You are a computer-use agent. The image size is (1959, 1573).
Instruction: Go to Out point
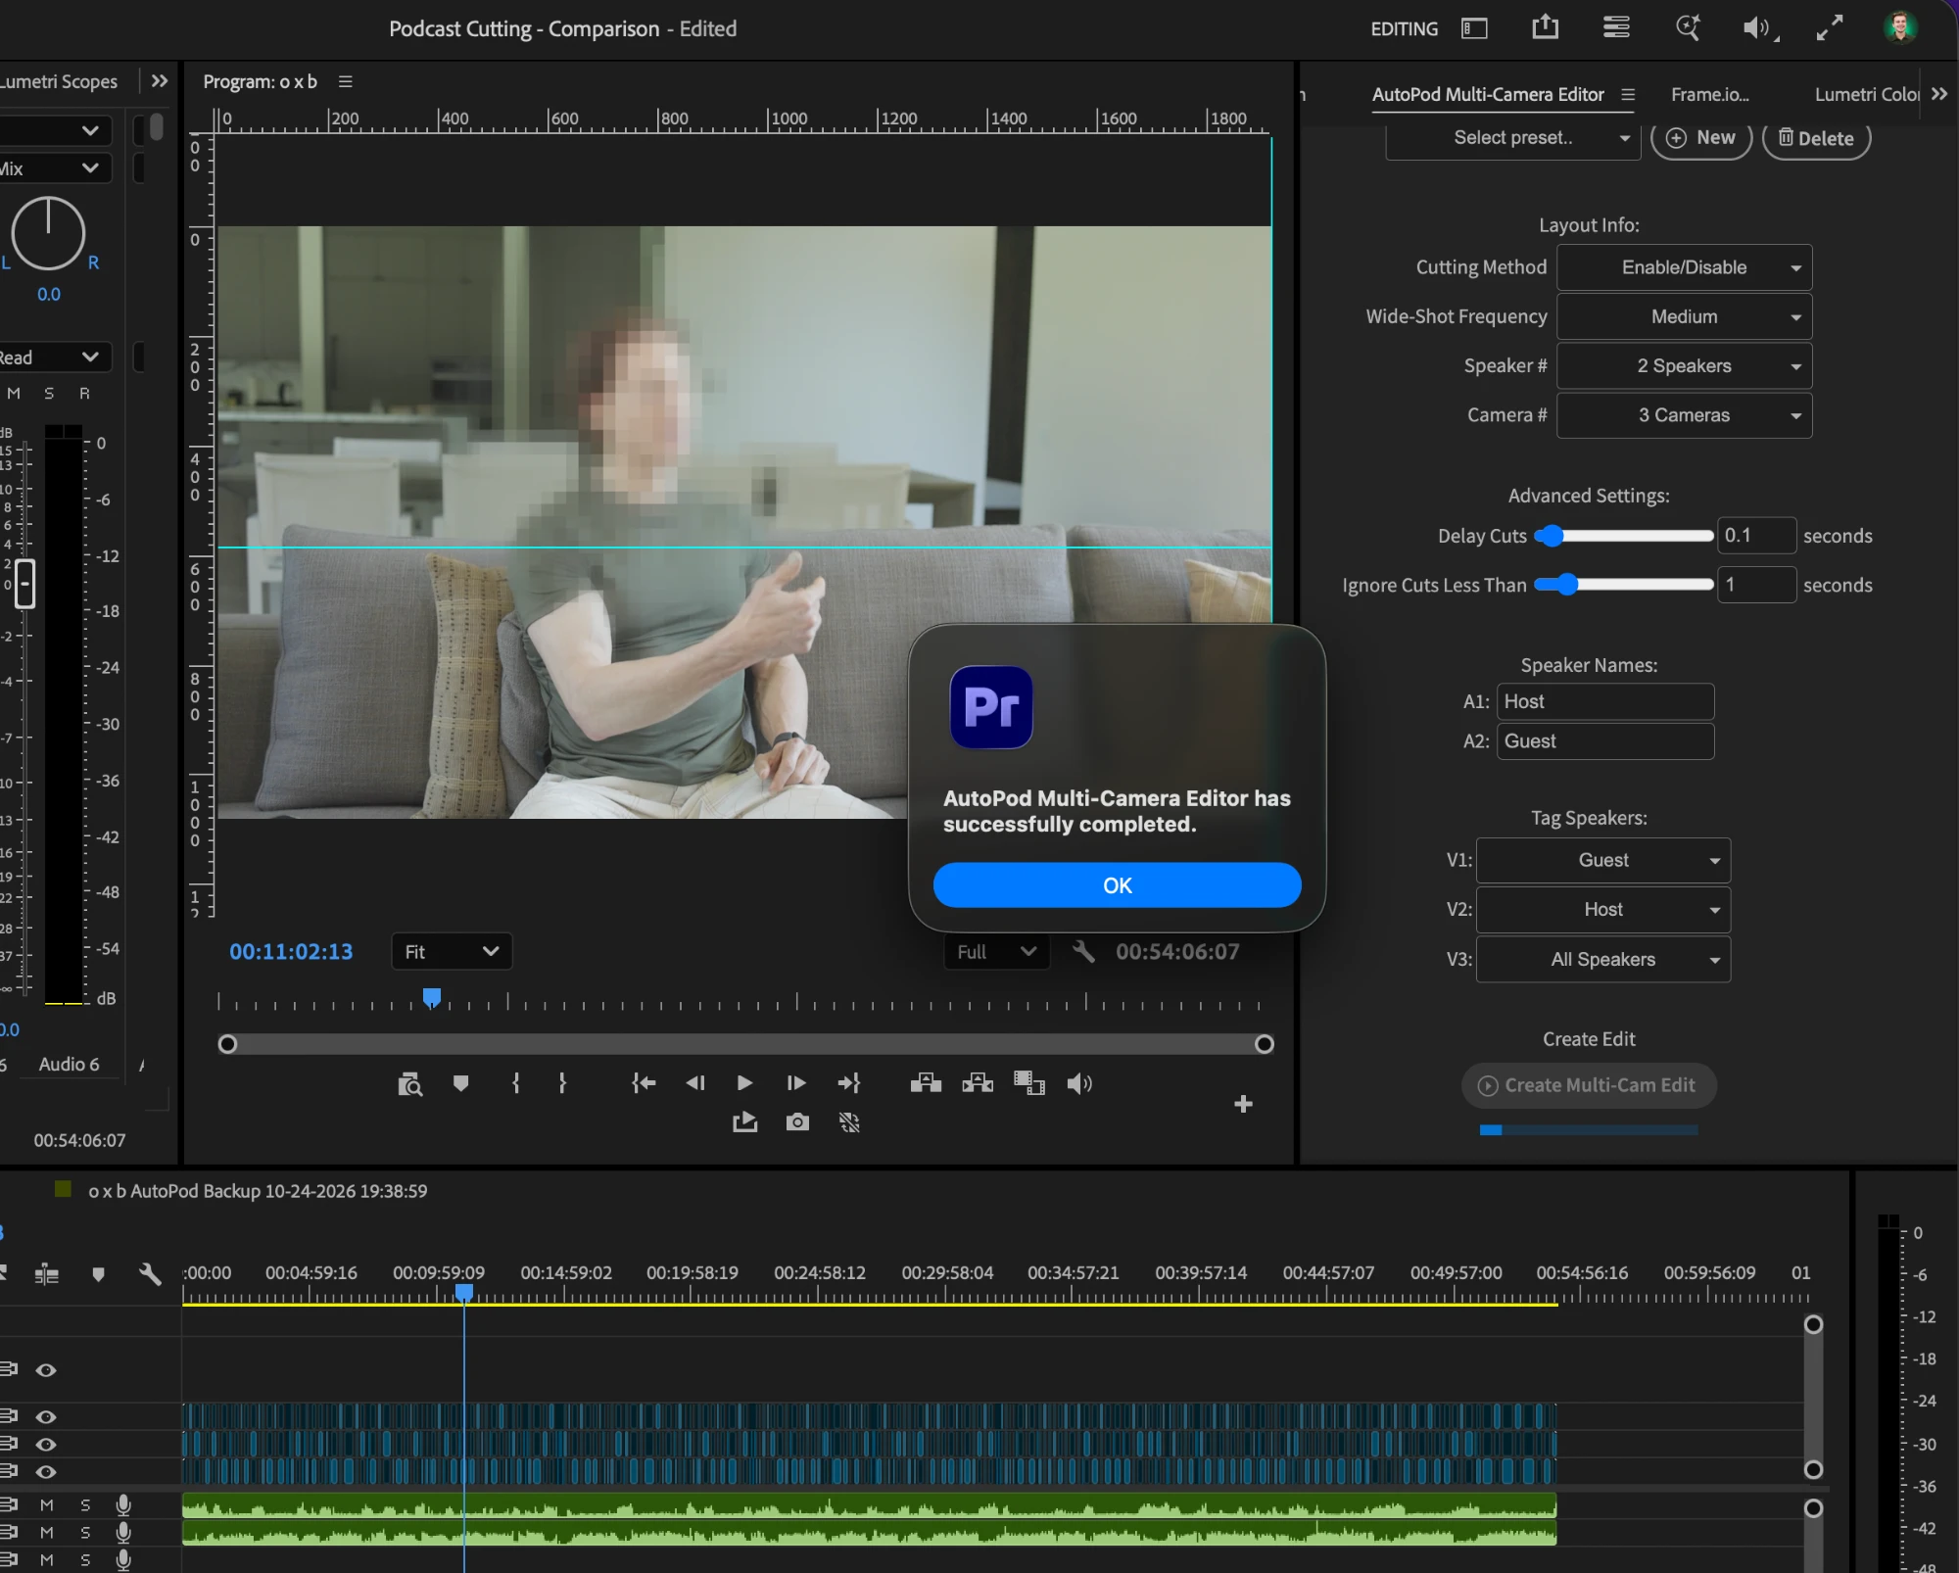click(848, 1082)
